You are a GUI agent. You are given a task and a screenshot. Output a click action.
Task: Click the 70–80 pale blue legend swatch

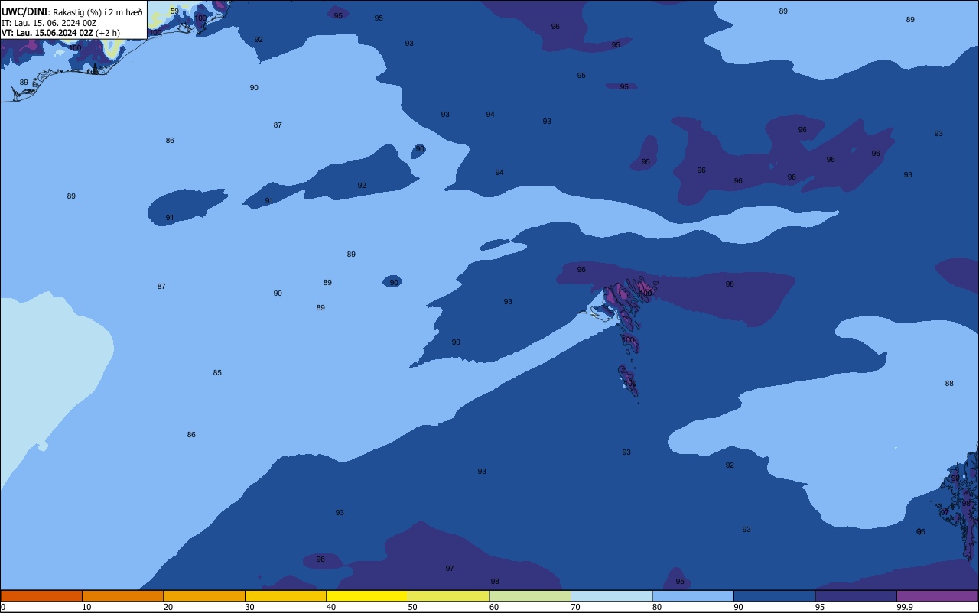click(611, 595)
